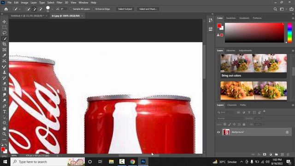Image resolution: width=295 pixels, height=166 pixels.
Task: Open the layer filter kind dropdown
Action: pos(225,113)
